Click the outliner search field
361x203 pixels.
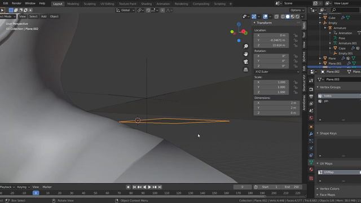click(x=345, y=10)
